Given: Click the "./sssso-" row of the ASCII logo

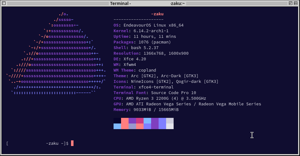Looking at the screenshot, I should [x=64, y=20].
